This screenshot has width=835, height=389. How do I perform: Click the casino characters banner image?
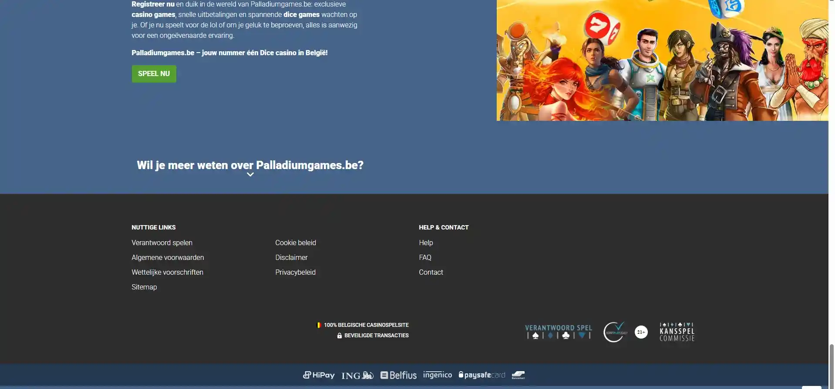[x=662, y=60]
